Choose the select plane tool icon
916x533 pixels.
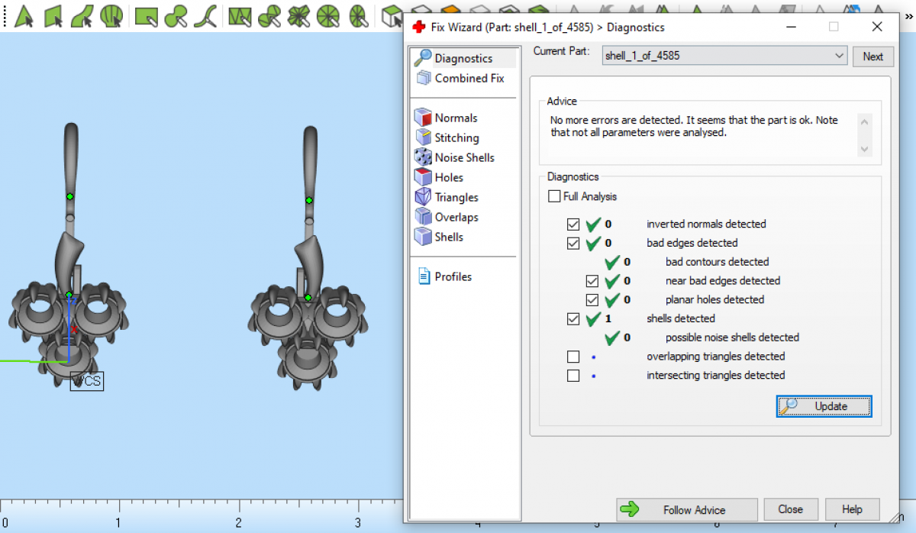click(53, 15)
